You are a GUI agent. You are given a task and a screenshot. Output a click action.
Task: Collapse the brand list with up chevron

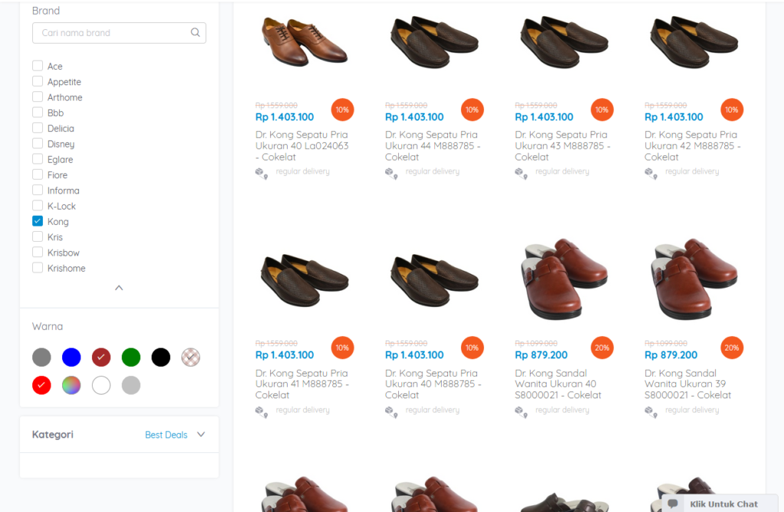(119, 289)
